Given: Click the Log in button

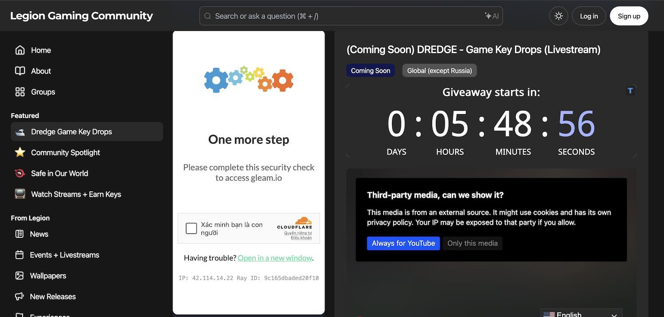Looking at the screenshot, I should [x=589, y=16].
